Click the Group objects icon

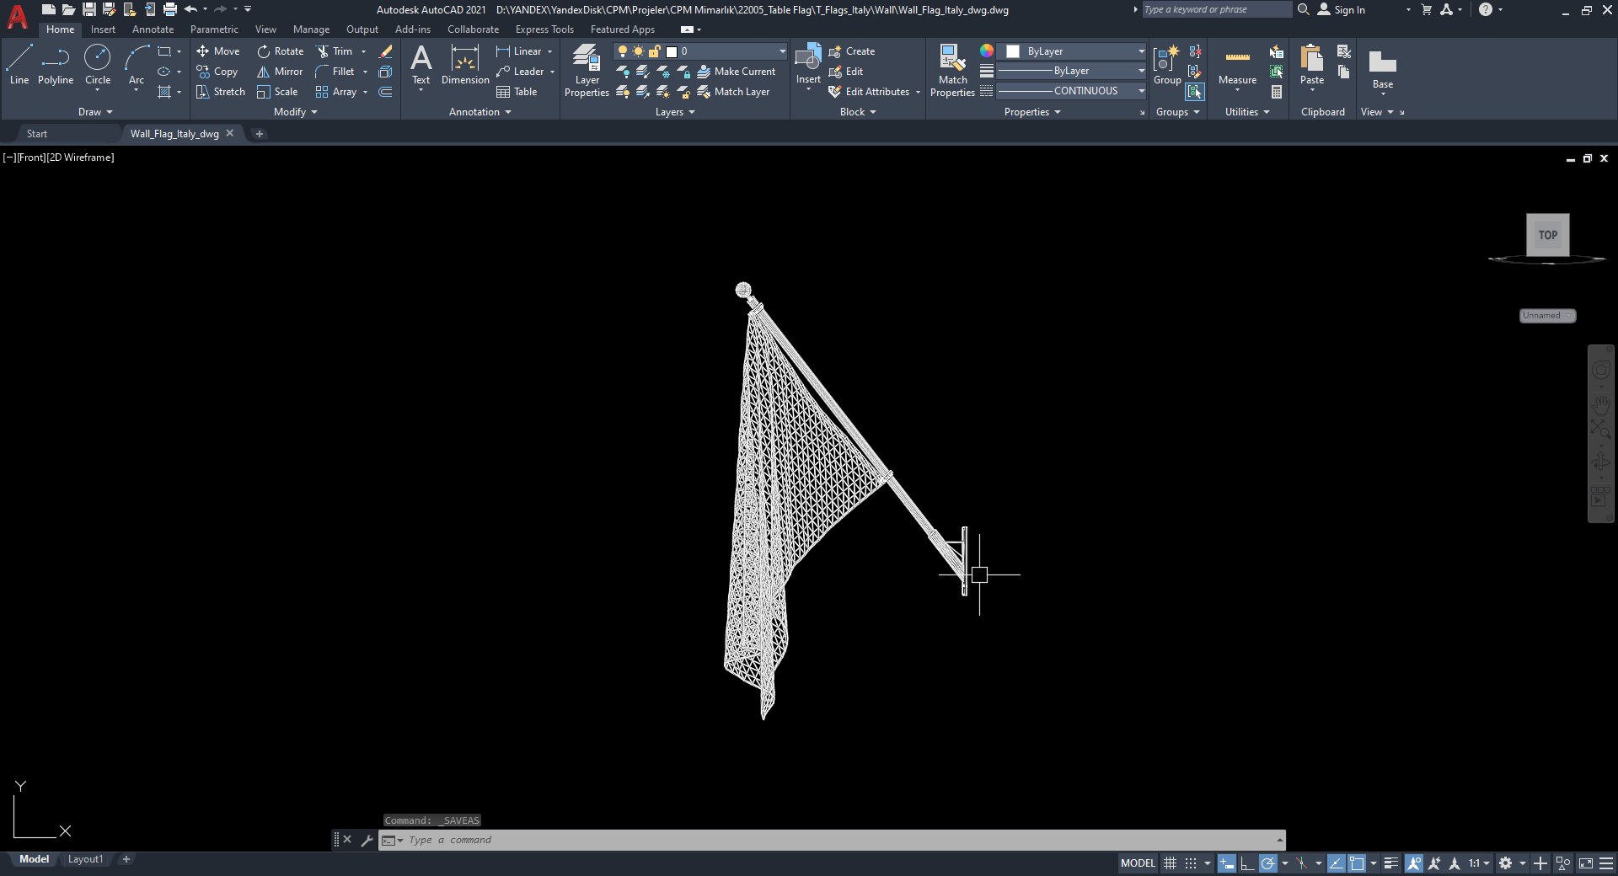[x=1167, y=65]
